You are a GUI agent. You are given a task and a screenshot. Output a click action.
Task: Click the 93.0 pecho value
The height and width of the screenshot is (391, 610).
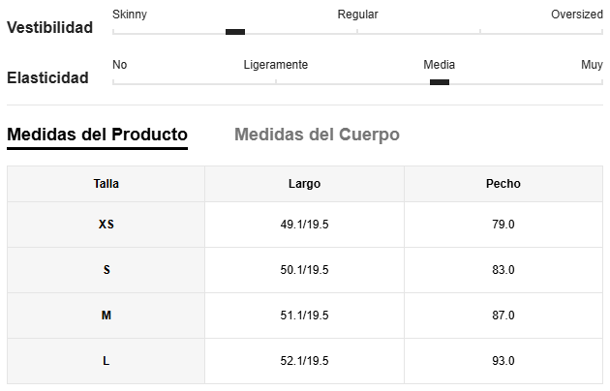(x=503, y=361)
